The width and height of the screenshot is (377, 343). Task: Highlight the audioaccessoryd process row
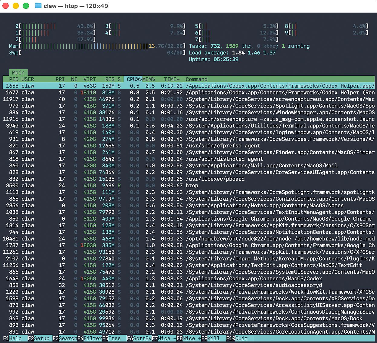pos(189,285)
